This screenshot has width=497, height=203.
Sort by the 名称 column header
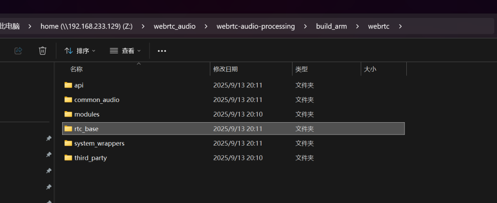click(76, 69)
